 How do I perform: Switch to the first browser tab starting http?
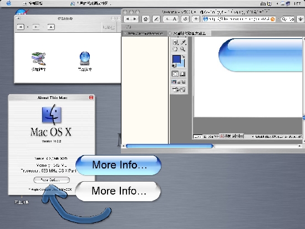tap(145, 33)
